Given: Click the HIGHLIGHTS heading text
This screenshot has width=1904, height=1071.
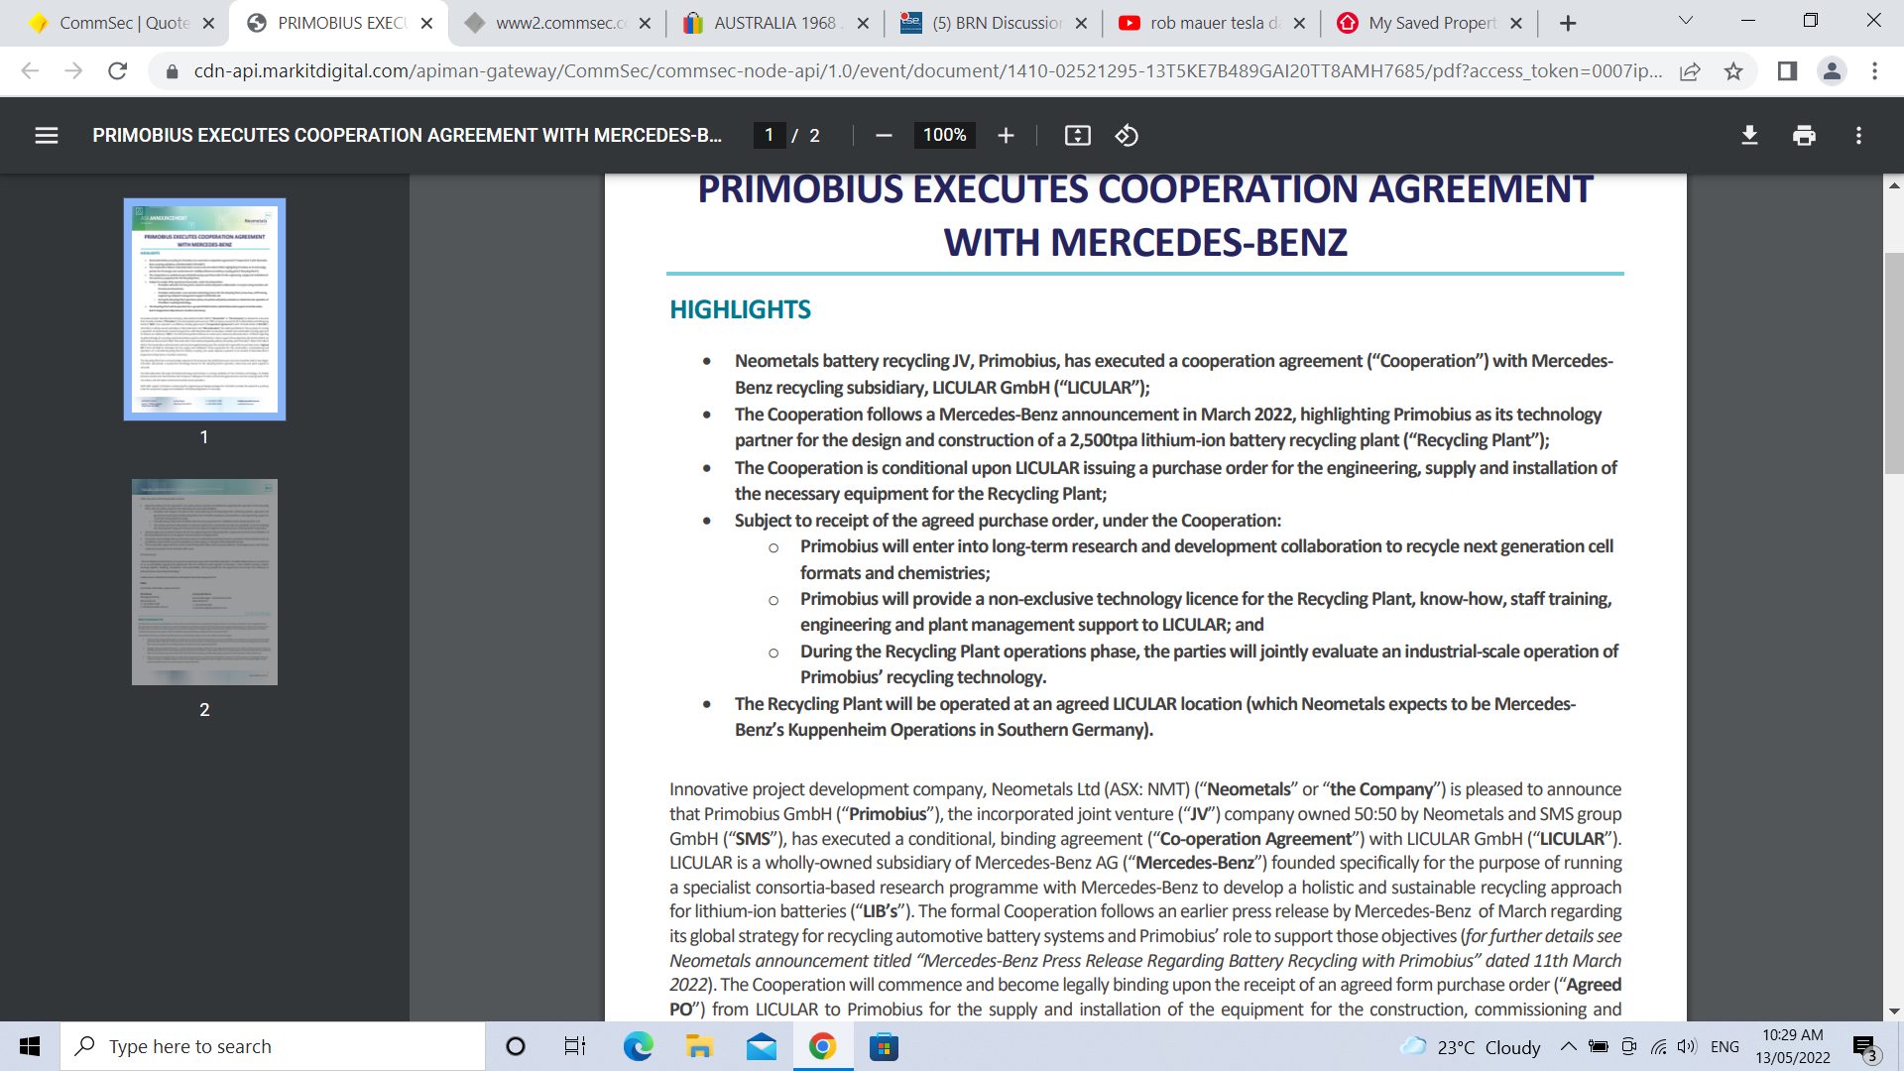Looking at the screenshot, I should [740, 309].
